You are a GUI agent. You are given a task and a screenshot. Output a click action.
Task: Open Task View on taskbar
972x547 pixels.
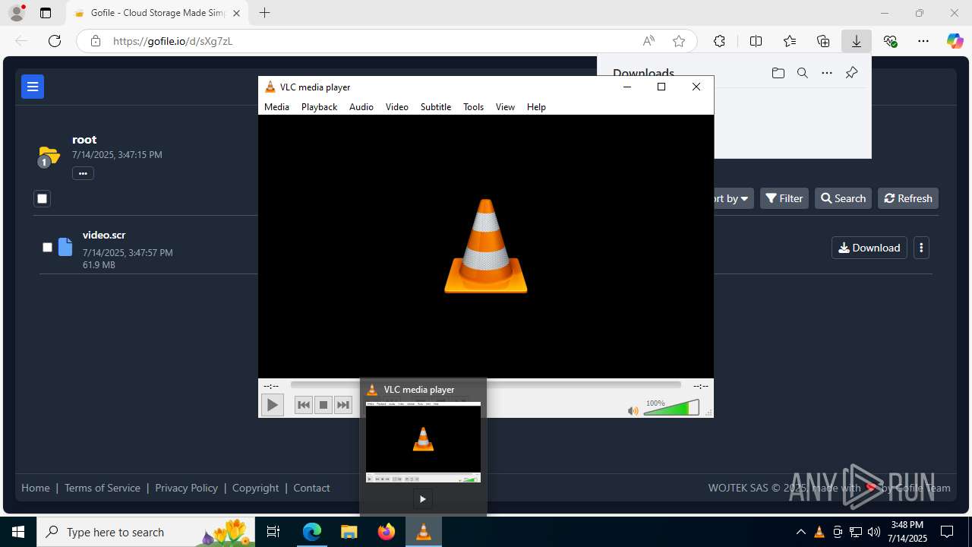pos(274,532)
